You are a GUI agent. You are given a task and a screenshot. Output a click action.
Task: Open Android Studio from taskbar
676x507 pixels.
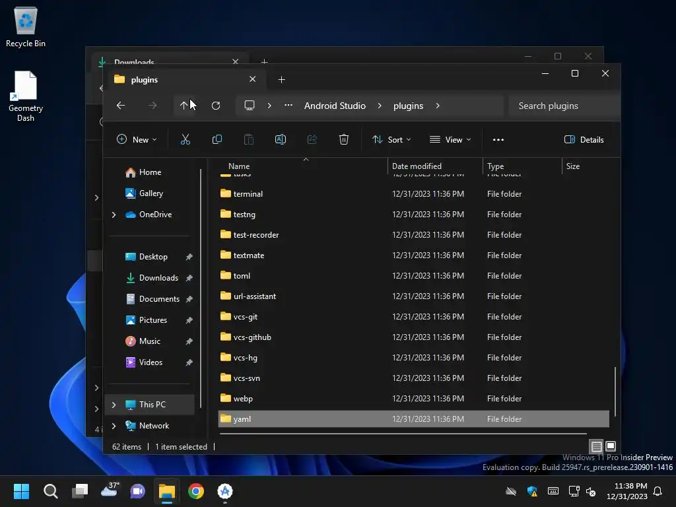coord(225,491)
